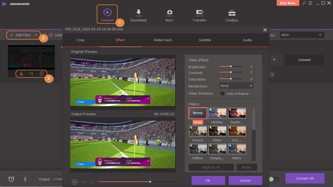Viewport: 333px width, 187px height.
Task: Click the lightning high-speed conversion icon
Action: click(25, 179)
